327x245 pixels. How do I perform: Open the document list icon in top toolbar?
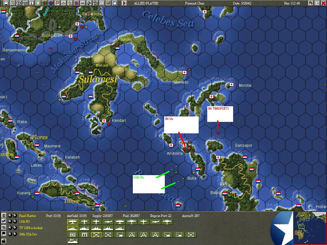point(12,3)
